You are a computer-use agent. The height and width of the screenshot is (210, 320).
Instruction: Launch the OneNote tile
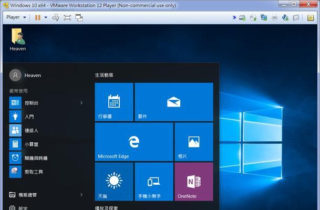click(194, 182)
